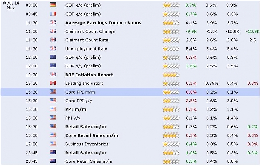Select the Business Inventories event row
Screen dimensions: 260x166
point(130,144)
